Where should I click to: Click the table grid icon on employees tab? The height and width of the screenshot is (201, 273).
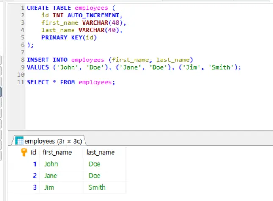pyautogui.click(x=19, y=140)
